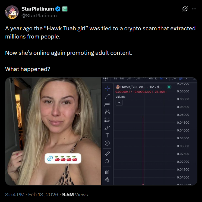This screenshot has width=202, height=202.
Task: Switch chart to 15m timeframe
Action: [x=137, y=79]
